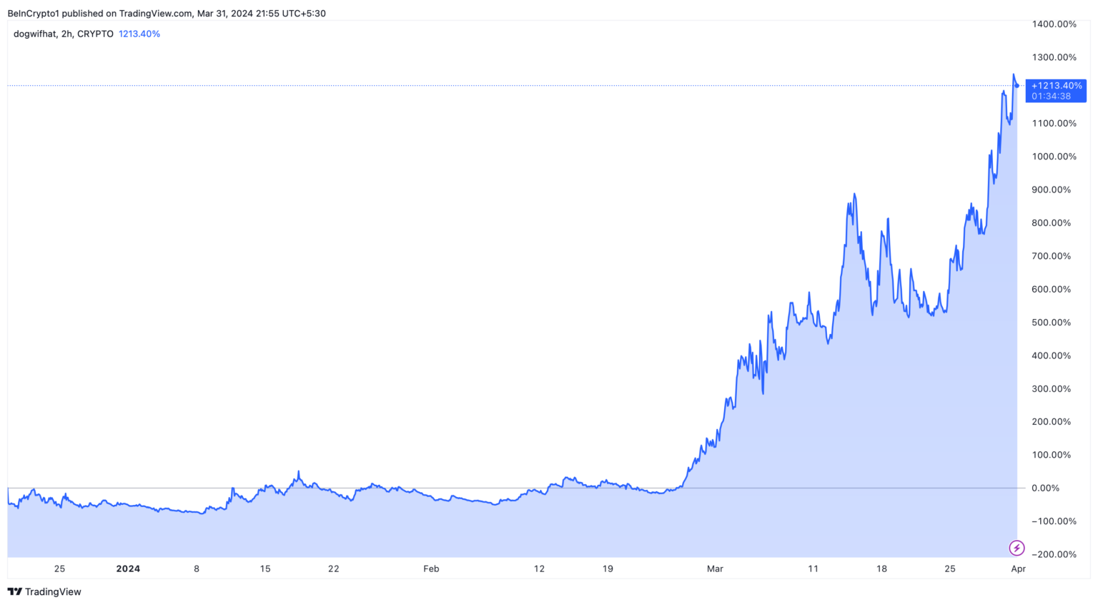Open the TradingView text link
The height and width of the screenshot is (605, 1098).
pos(53,592)
